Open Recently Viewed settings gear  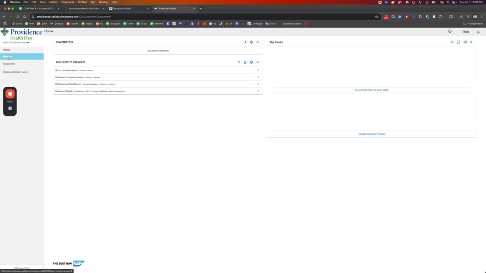251,62
